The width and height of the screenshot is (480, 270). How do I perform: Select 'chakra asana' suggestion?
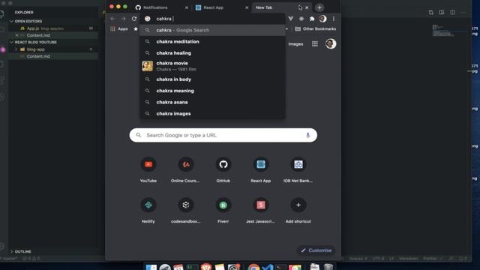[x=212, y=102]
